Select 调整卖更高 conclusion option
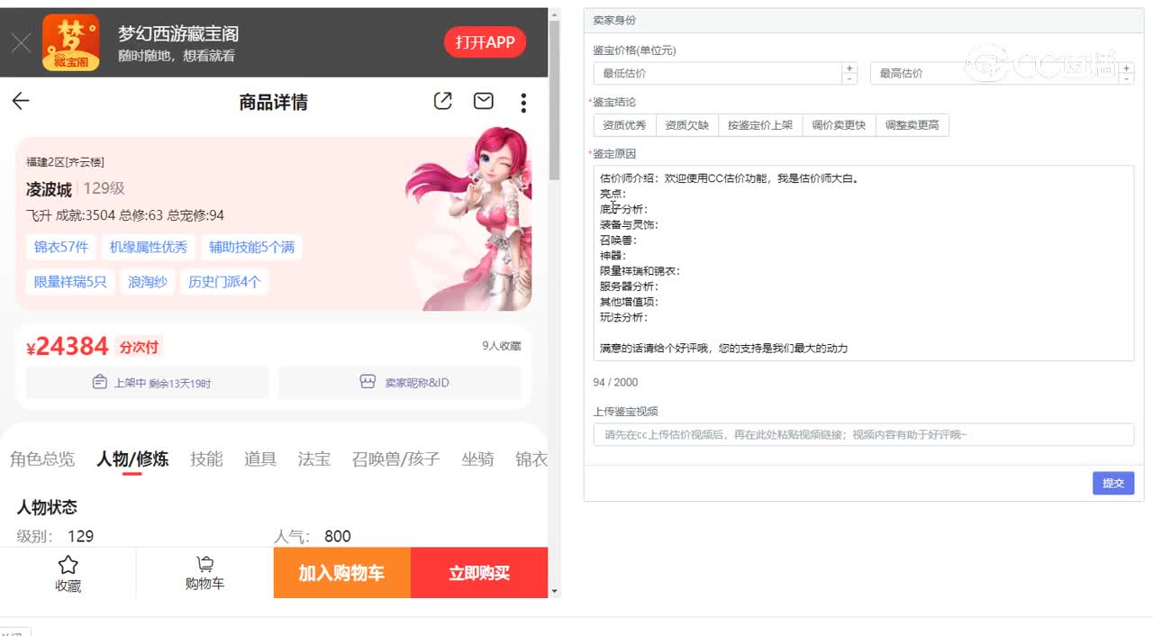Image resolution: width=1153 pixels, height=636 pixels. coord(912,125)
